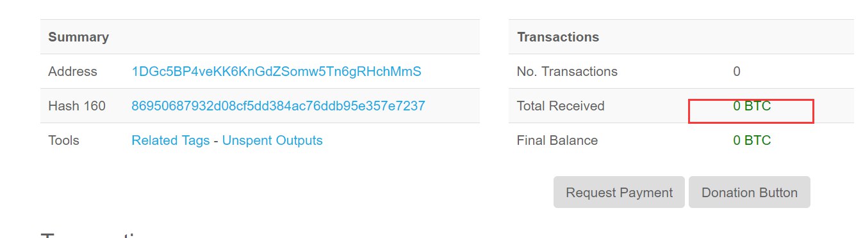863x238 pixels.
Task: Open the 1DGc5BP4veKK6KnGdZSomw5Tn6gRHchMmS address link
Action: pos(276,71)
